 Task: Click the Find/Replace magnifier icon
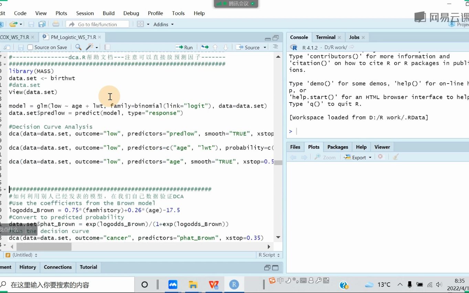[78, 47]
